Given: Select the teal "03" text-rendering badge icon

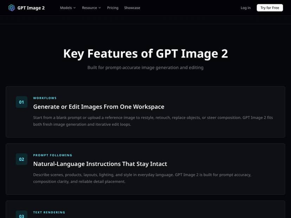Looking at the screenshot, I should coord(21,214).
